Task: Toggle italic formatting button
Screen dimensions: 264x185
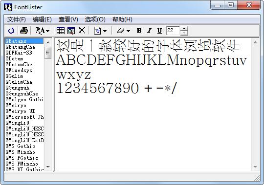Action: (x=149, y=31)
